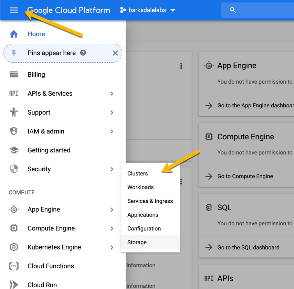Expand the App Engine submenu chevron
Screen dimensions: 294x289
pos(112,210)
